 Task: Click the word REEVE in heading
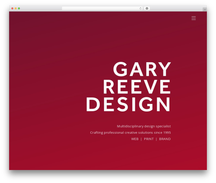point(137,87)
